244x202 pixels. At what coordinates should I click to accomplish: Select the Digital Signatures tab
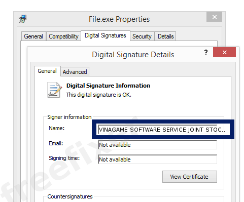tap(106, 35)
